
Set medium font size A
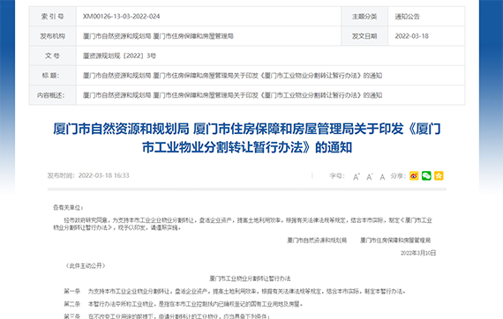click(369, 176)
